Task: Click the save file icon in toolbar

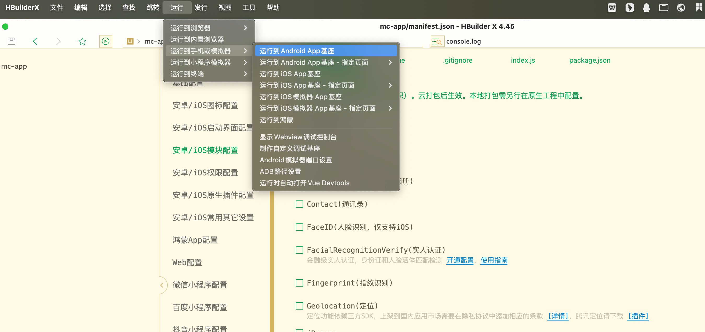Action: [11, 41]
